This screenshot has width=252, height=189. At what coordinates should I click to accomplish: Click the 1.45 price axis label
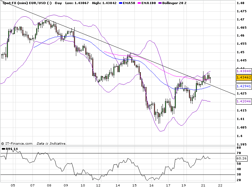coord(240,52)
